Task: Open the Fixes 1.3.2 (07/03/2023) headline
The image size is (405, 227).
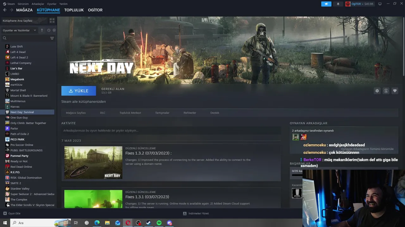Action: point(148,153)
